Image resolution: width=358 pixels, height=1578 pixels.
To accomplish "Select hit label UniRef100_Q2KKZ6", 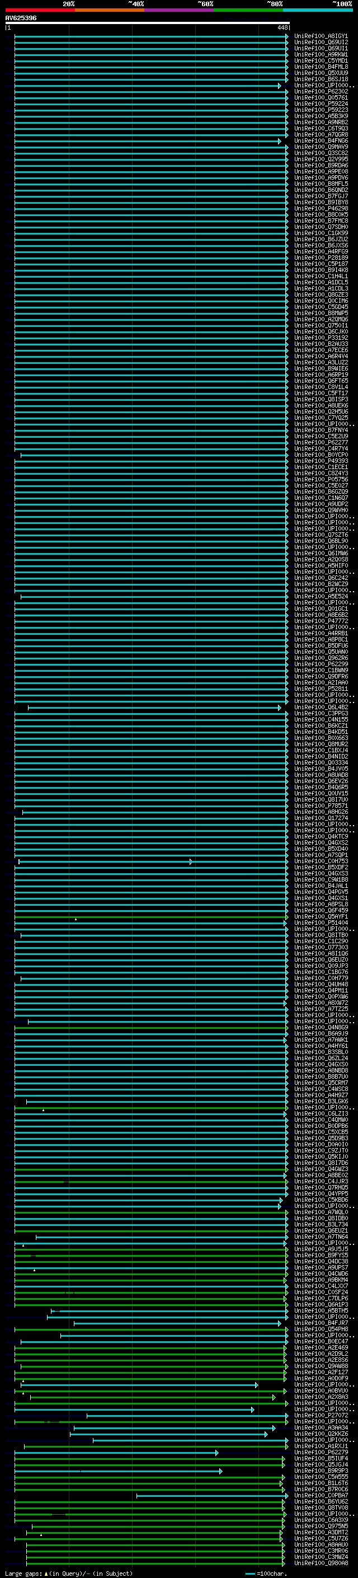I will 321,1434.
